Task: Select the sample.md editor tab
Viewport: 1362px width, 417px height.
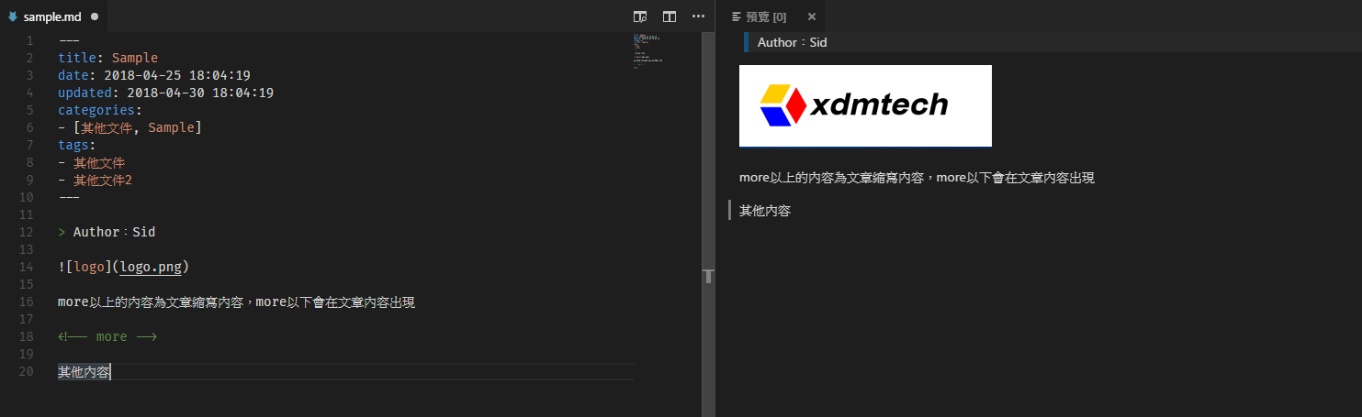Action: [53, 16]
